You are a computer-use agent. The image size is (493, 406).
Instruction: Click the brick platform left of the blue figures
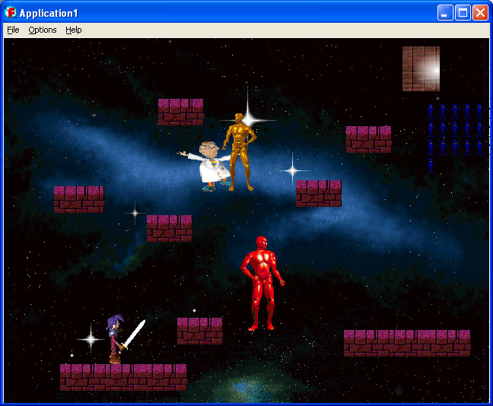coord(368,139)
